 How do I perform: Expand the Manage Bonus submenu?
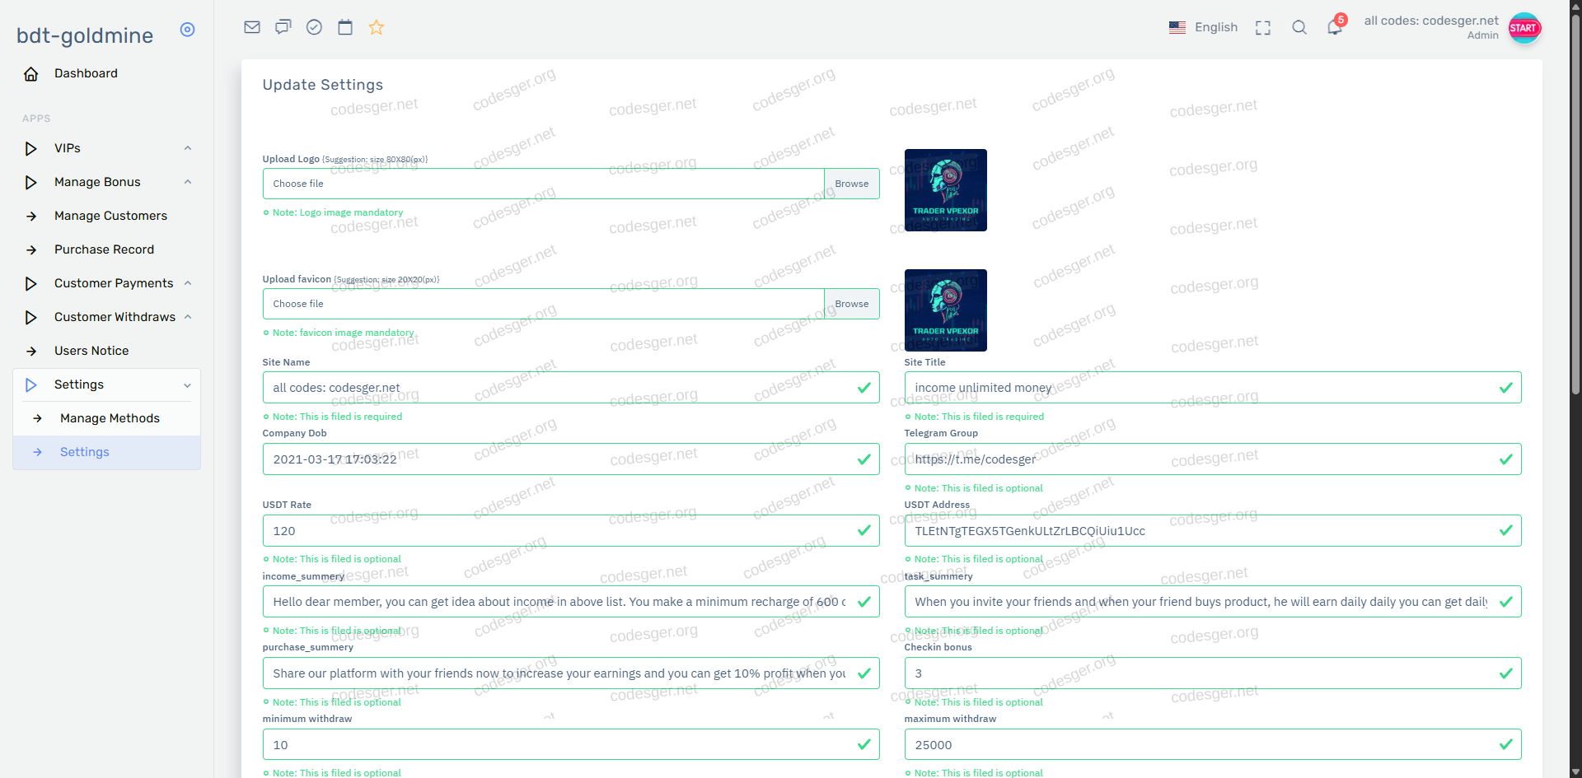click(x=107, y=182)
